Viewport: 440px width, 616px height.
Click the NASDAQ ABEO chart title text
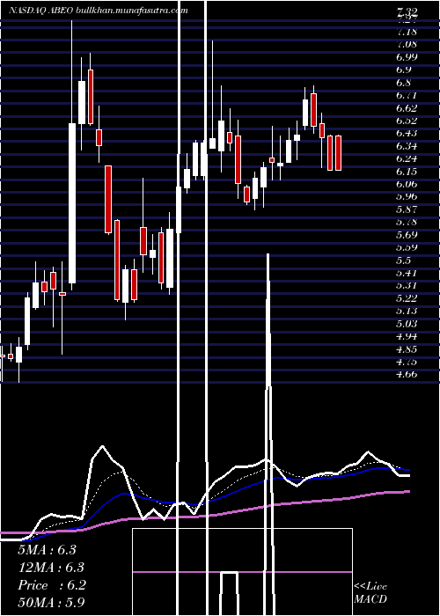coord(99,11)
